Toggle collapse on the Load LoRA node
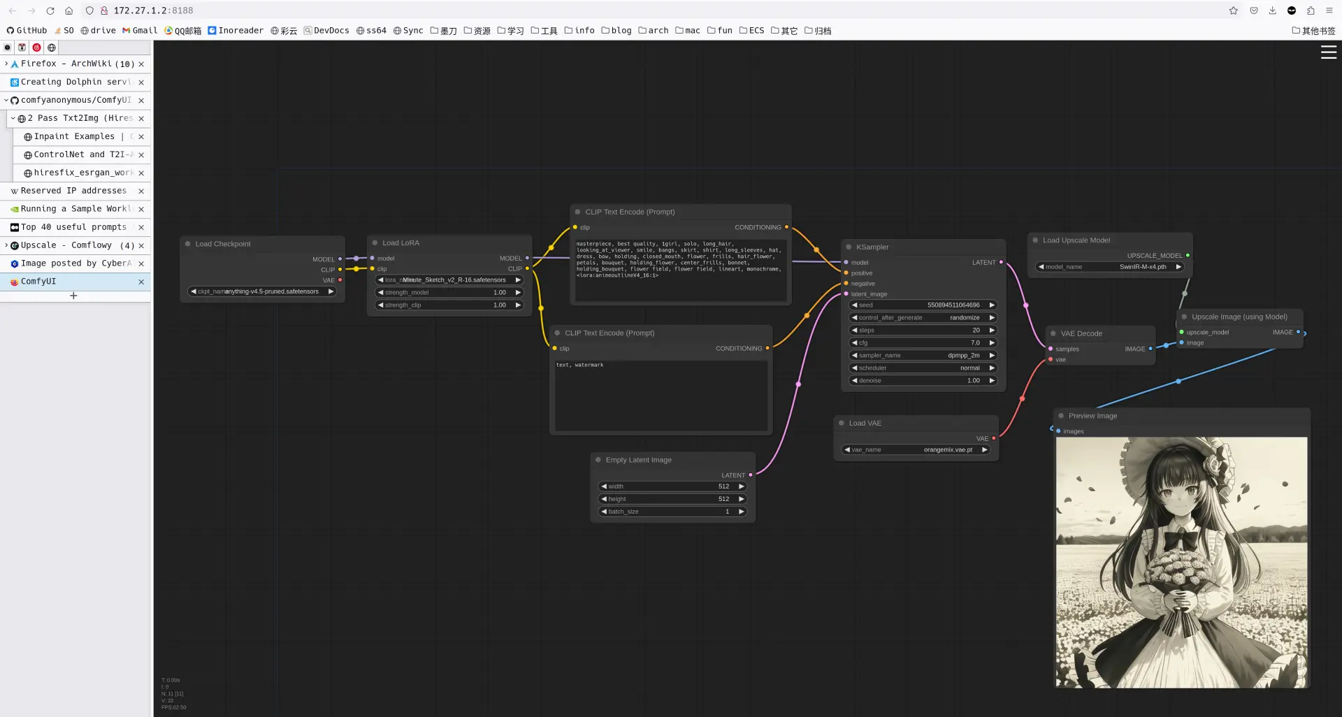Image resolution: width=1342 pixels, height=717 pixels. 375,242
